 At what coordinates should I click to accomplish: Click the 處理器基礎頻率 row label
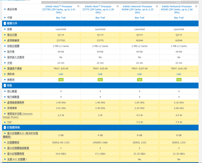[x=16, y=102]
